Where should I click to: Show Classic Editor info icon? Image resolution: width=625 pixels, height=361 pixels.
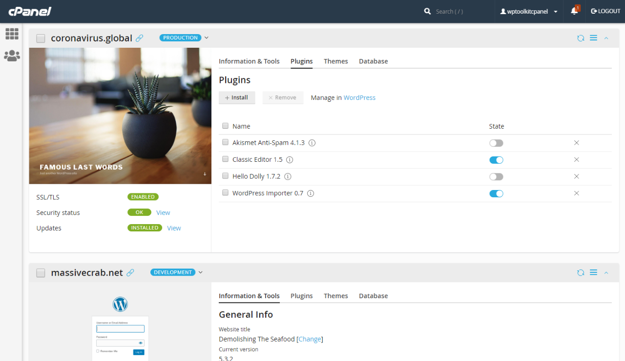click(290, 160)
